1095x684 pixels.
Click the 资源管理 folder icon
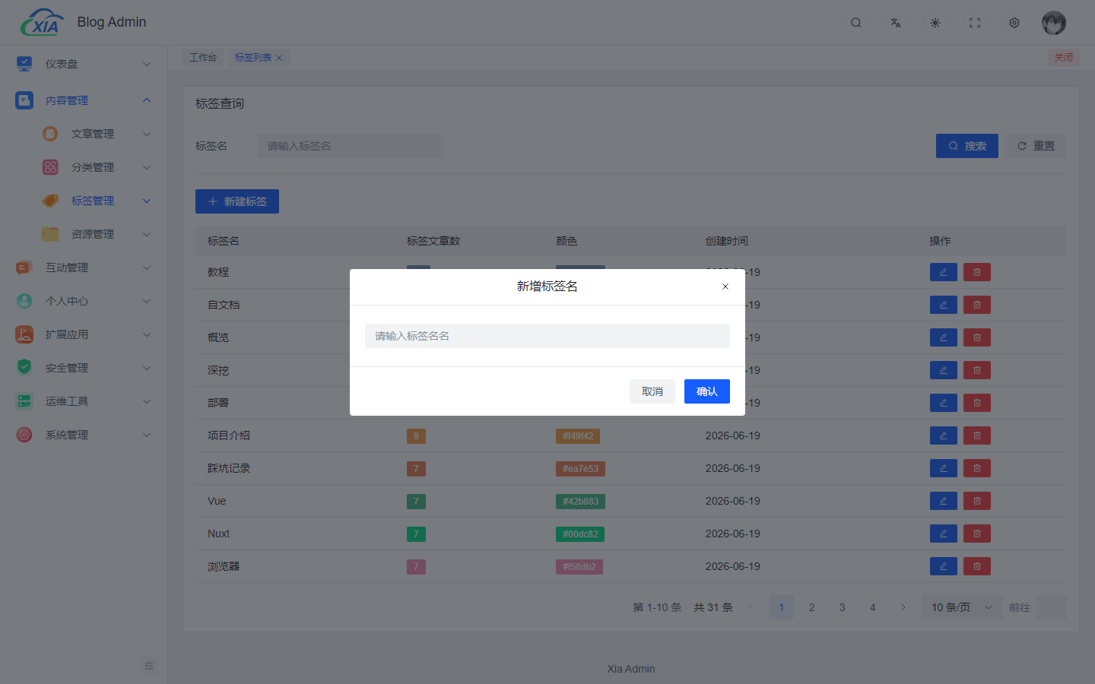pos(50,234)
